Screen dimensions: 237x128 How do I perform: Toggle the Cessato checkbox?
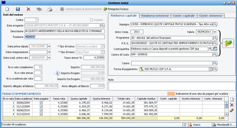coord(92,20)
